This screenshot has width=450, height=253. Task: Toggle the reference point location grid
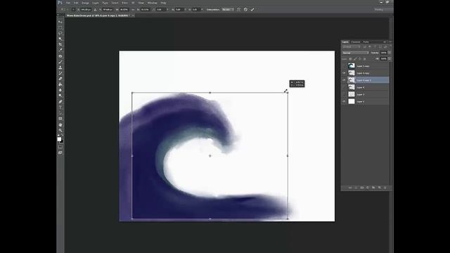coord(73,9)
